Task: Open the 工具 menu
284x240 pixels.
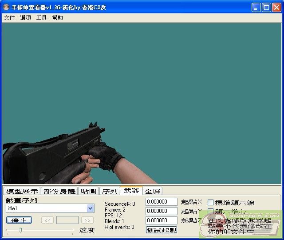Action: [x=41, y=18]
